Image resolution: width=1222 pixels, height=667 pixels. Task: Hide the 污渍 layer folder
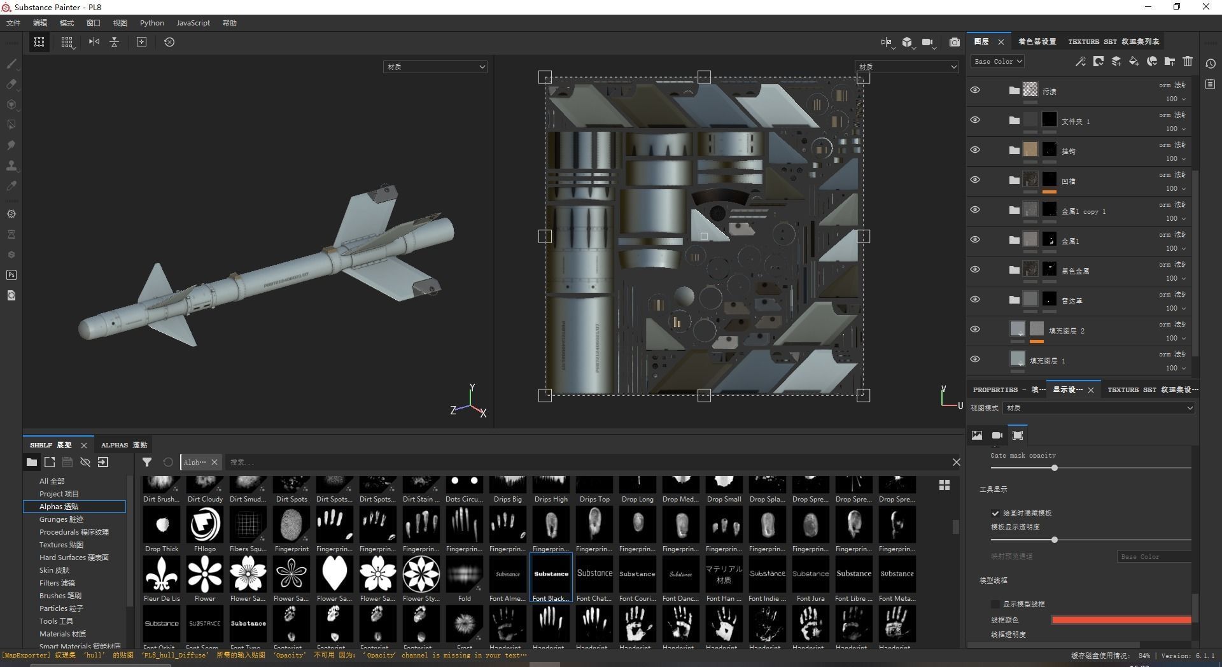(974, 90)
